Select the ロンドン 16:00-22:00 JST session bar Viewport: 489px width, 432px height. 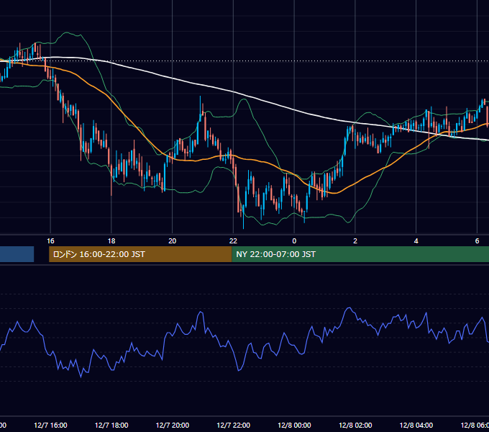tap(140, 254)
